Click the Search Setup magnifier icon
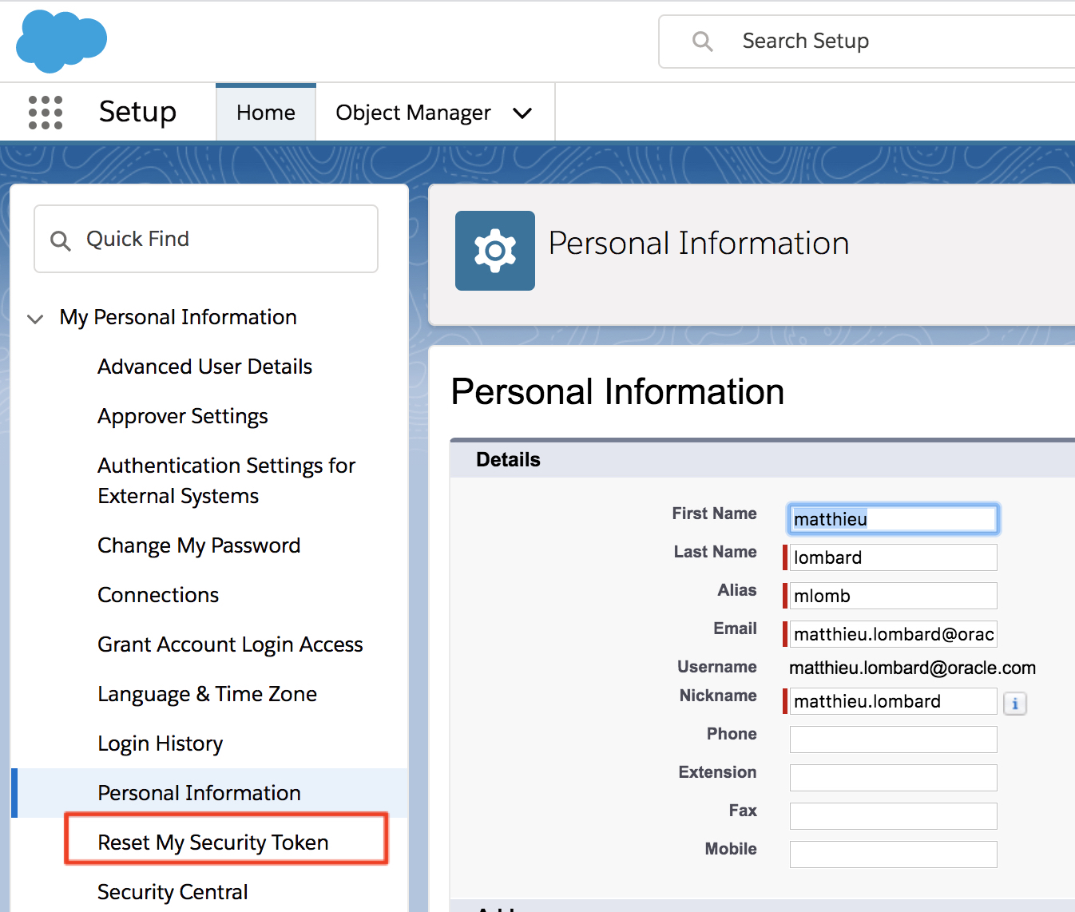Viewport: 1075px width, 912px height. (702, 42)
